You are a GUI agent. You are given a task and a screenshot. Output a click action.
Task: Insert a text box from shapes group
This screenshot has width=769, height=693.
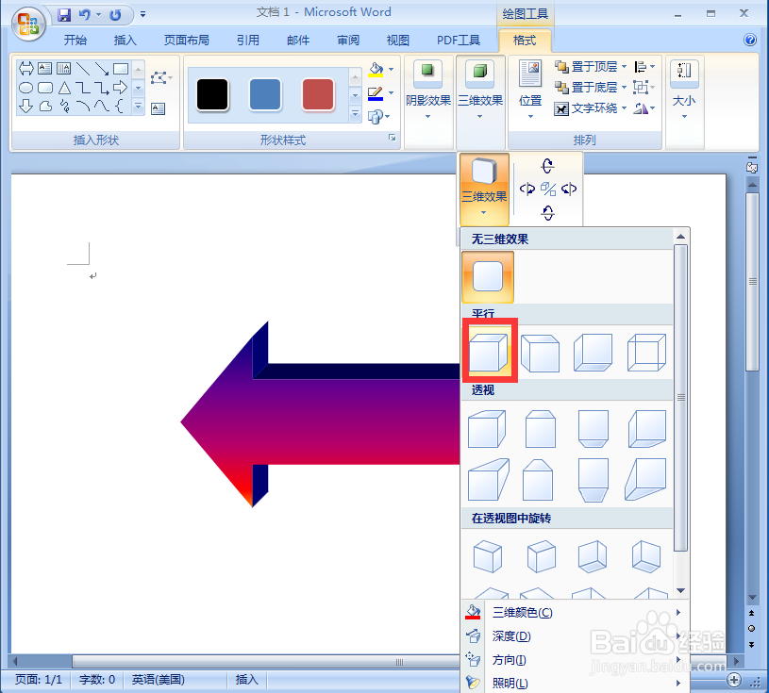tap(158, 108)
